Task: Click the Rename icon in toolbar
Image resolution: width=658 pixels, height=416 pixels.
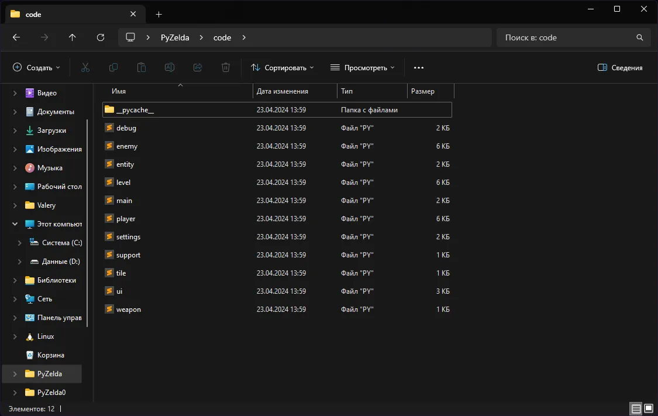Action: 170,68
